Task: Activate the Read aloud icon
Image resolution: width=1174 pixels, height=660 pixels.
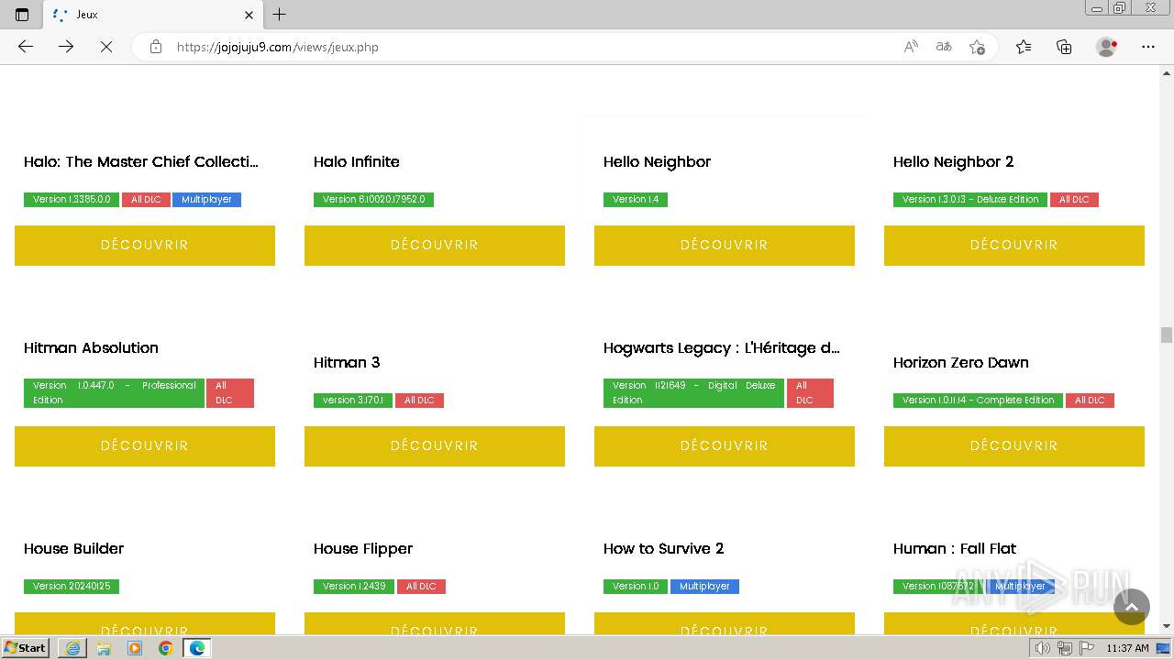Action: tap(911, 47)
